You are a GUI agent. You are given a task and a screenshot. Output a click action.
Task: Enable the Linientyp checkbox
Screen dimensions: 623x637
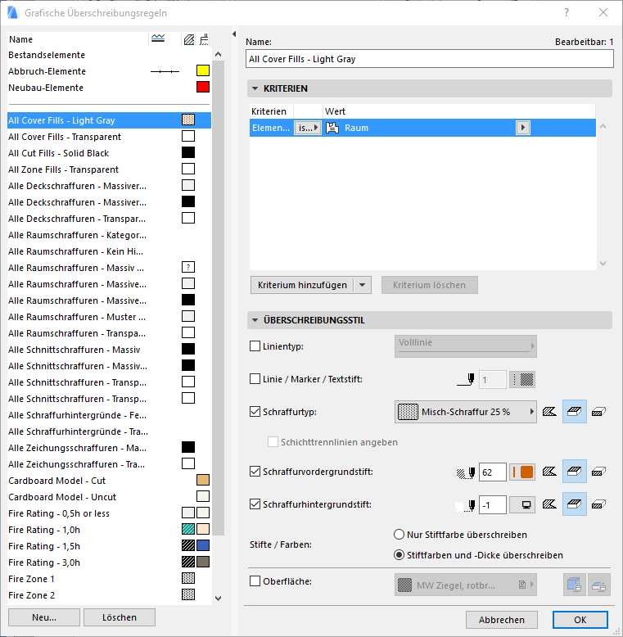point(255,346)
